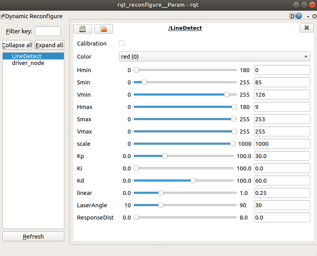Focus the linear value field showing 0.25
The height and width of the screenshot is (256, 317).
pyautogui.click(x=282, y=193)
